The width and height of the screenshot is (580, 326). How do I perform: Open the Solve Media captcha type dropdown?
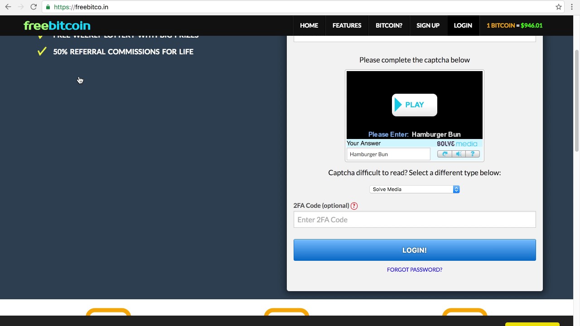(414, 189)
